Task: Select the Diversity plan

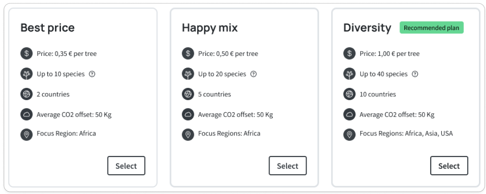Action: [449, 166]
